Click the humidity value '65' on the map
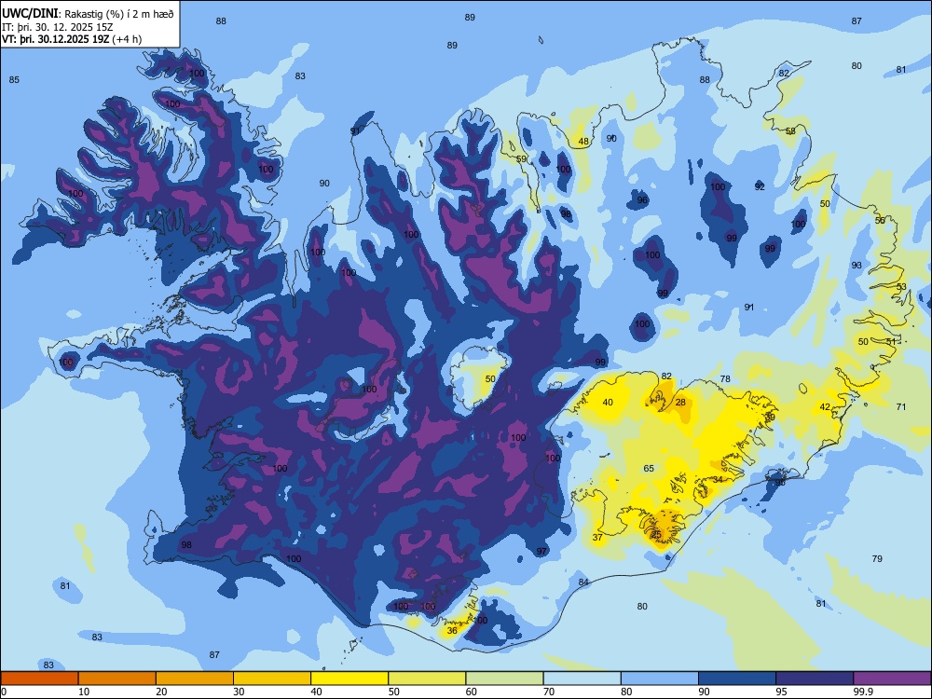This screenshot has height=699, width=932. click(649, 469)
